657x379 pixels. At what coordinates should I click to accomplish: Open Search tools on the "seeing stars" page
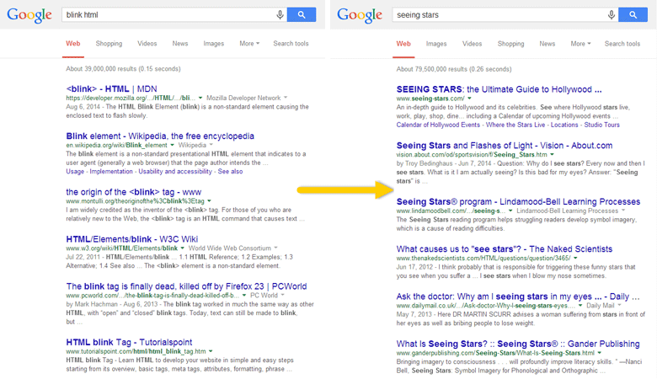click(x=622, y=44)
